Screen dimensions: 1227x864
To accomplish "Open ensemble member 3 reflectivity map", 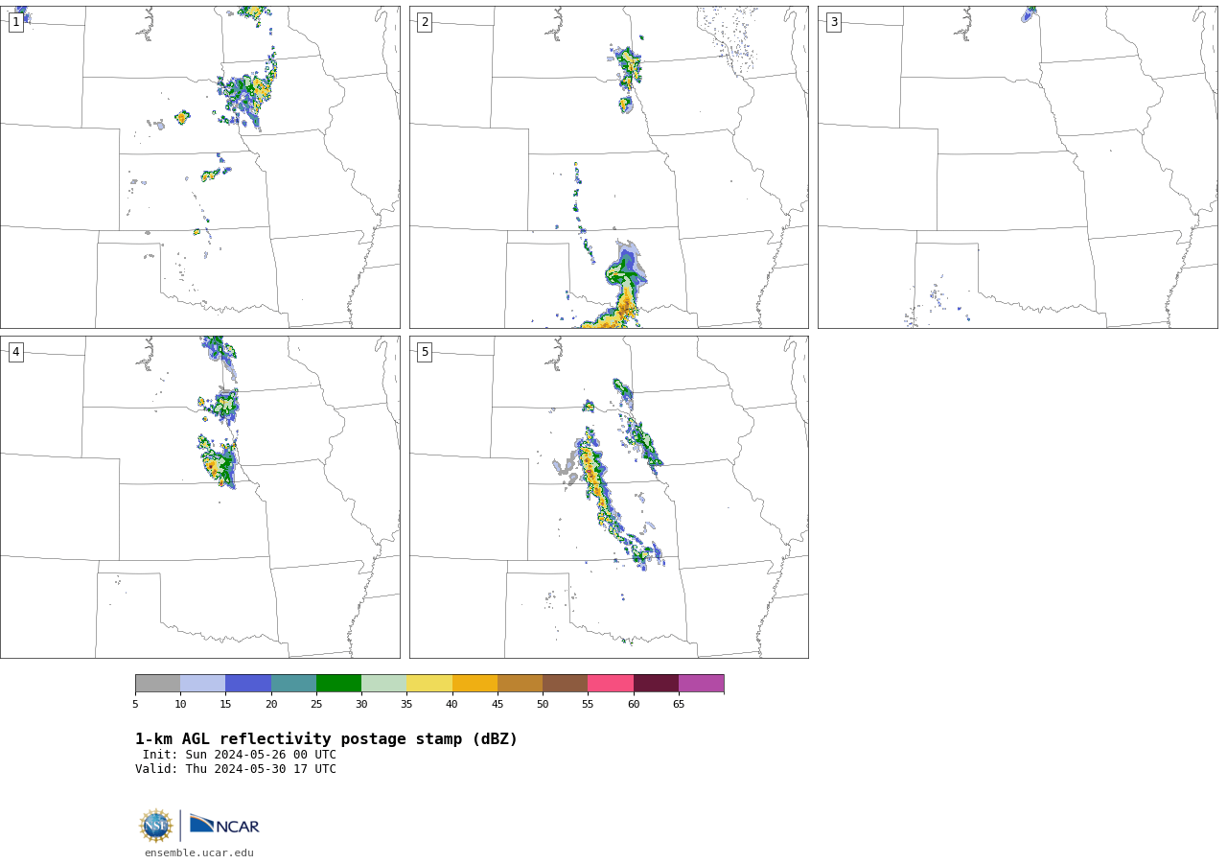I will click(x=1017, y=167).
